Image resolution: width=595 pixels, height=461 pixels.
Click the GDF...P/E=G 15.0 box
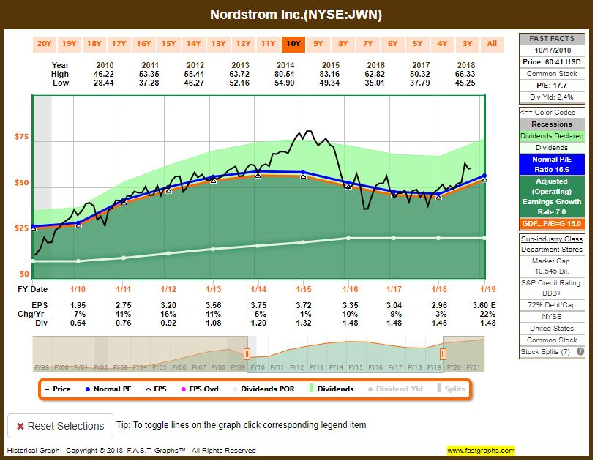552,224
